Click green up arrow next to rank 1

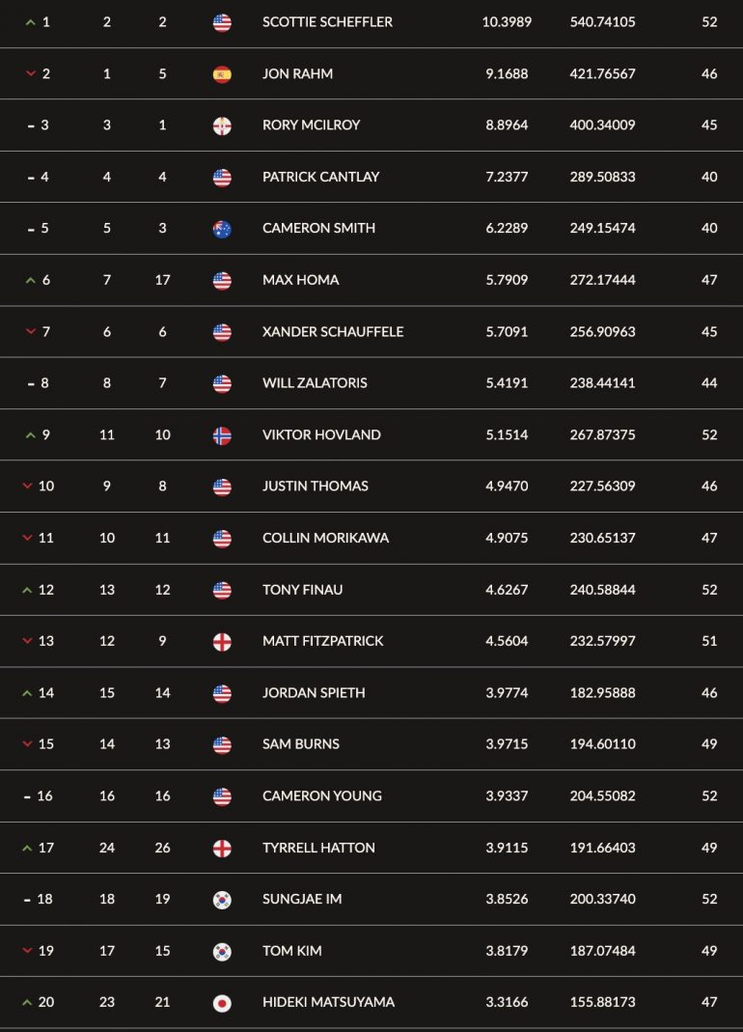pos(30,22)
